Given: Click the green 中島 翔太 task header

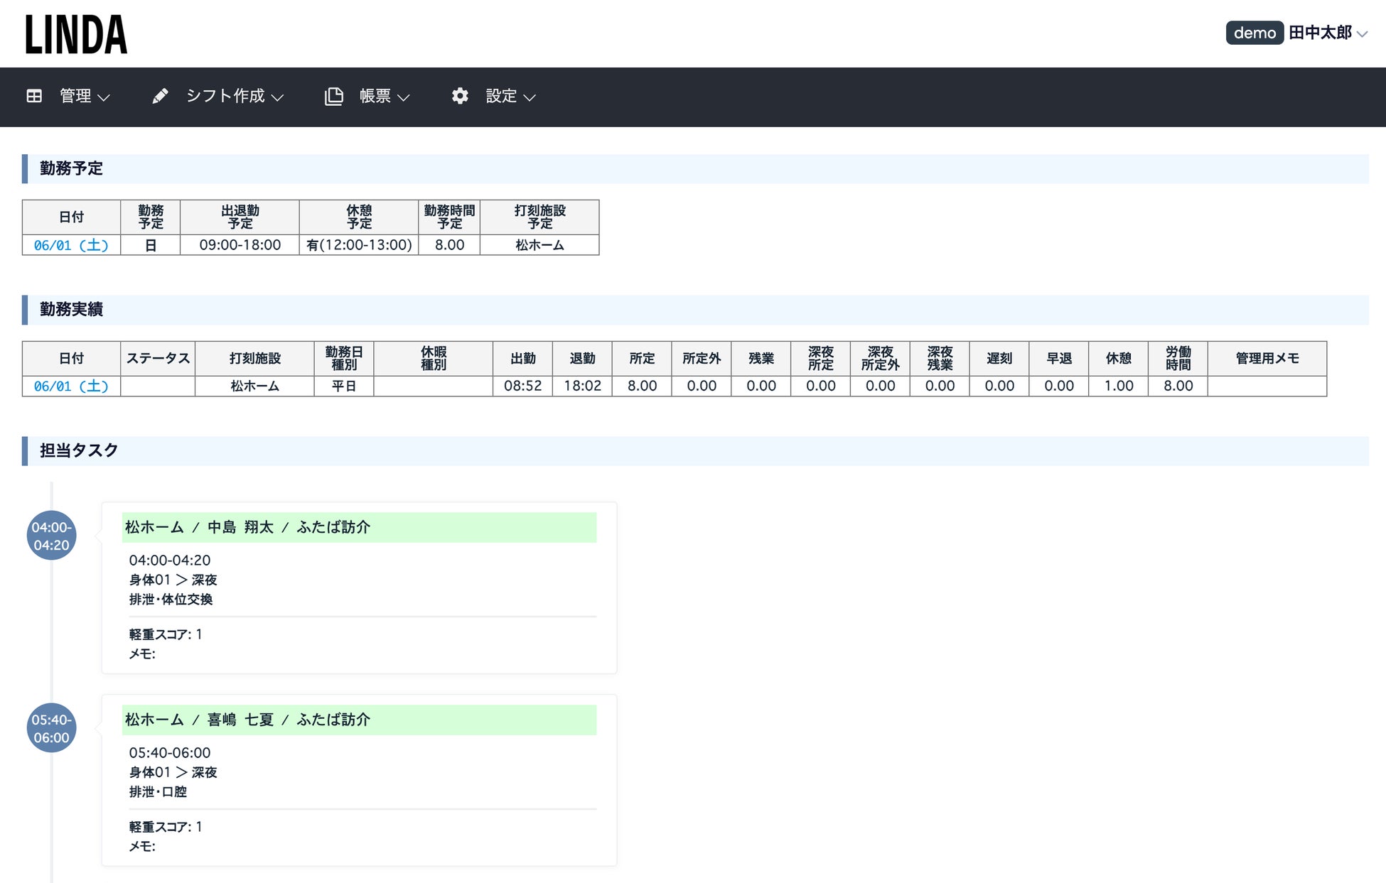Looking at the screenshot, I should pos(359,527).
